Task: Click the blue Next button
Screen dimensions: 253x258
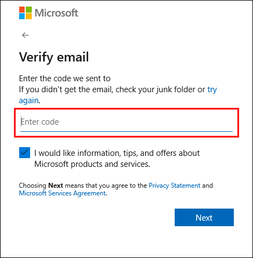Action: [204, 217]
